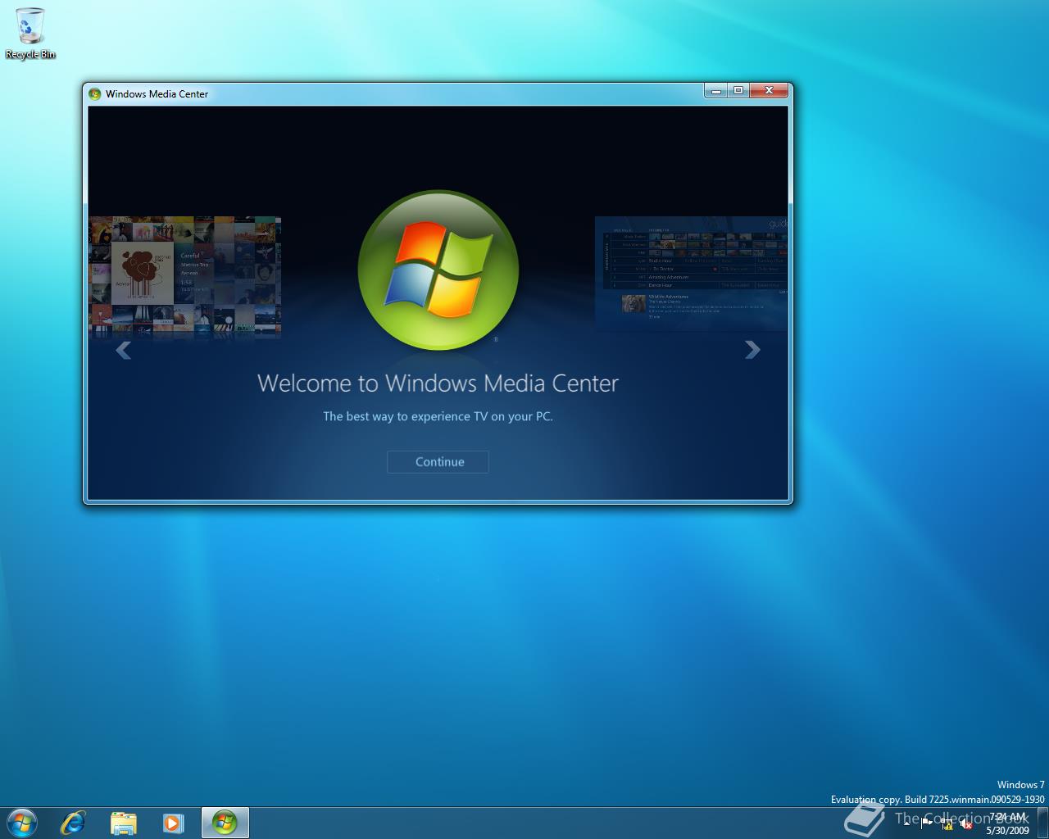Launch Windows Media Player from the taskbar
The image size is (1049, 839).
coord(173,823)
